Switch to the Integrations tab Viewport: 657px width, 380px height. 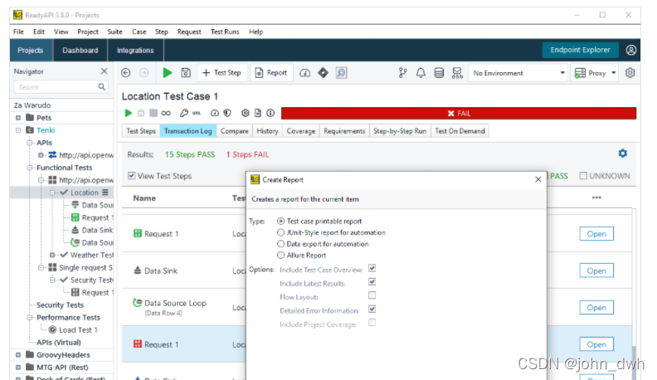tap(135, 51)
